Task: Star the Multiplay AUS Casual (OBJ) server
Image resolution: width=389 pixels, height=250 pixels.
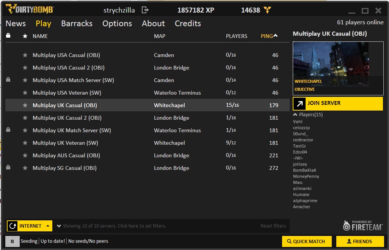Action: click(25, 155)
